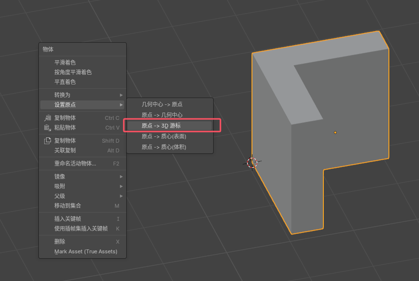Select 插入关键帧 menu entry
419x281 pixels.
point(83,219)
